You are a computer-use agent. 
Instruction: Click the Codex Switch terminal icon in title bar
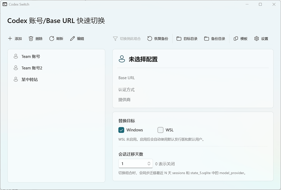(x=5, y=4)
